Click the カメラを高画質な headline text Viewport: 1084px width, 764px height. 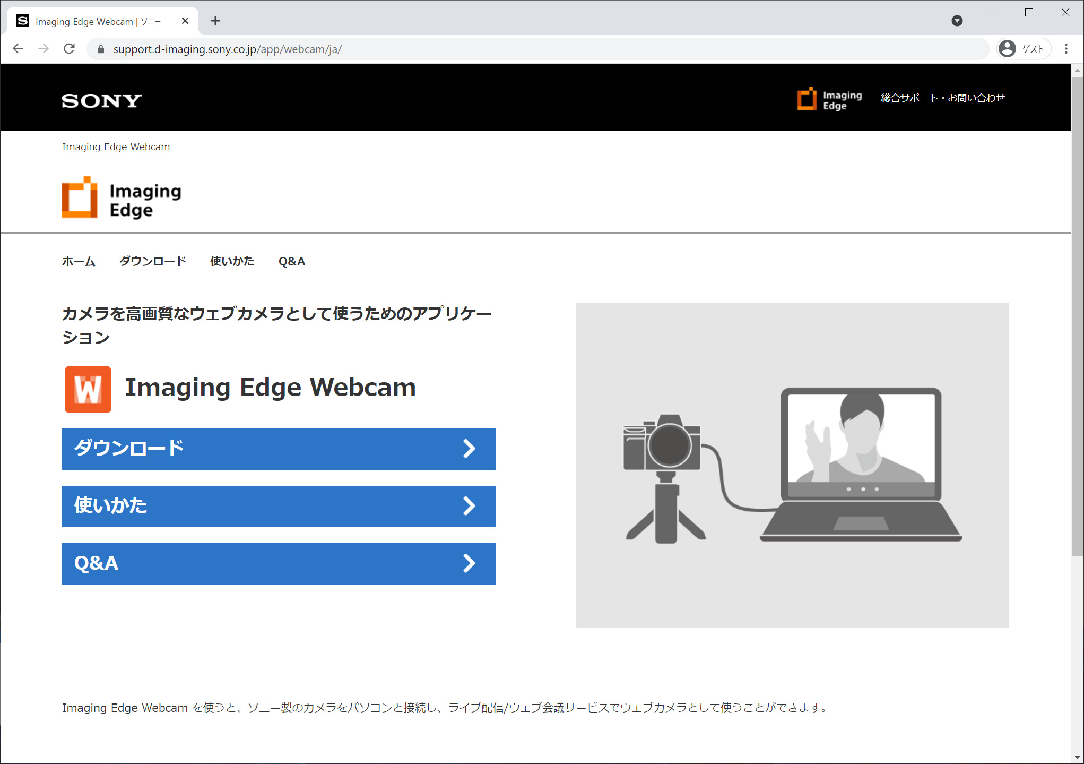click(277, 325)
